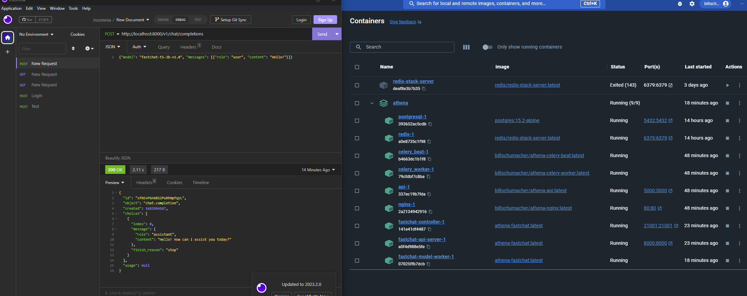Send the POST request
Image resolution: width=747 pixels, height=296 pixels.
[322, 34]
